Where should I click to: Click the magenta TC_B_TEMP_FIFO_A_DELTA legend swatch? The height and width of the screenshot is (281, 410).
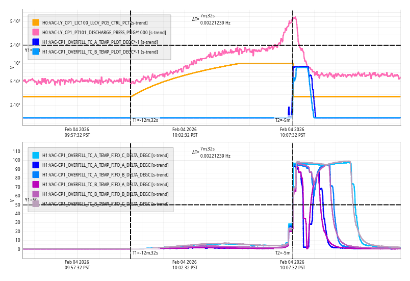(36, 184)
